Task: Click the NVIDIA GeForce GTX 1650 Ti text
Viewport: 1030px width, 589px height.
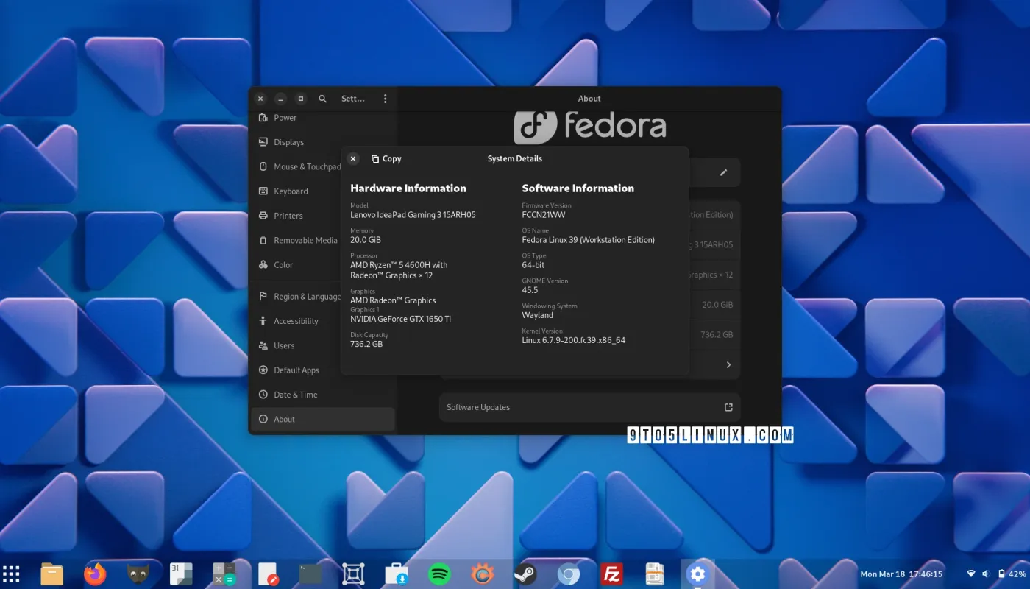Action: 400,319
